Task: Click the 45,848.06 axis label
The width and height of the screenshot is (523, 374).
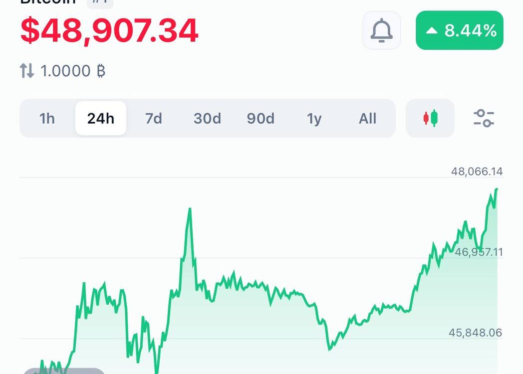Action: [x=475, y=332]
